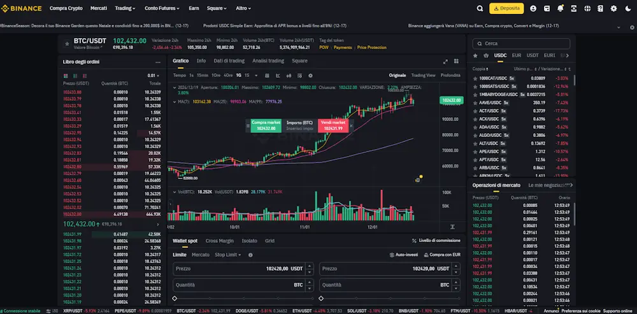Expand more chart time intervals dropdown
Image resolution: width=637 pixels, height=314 pixels.
256,76
